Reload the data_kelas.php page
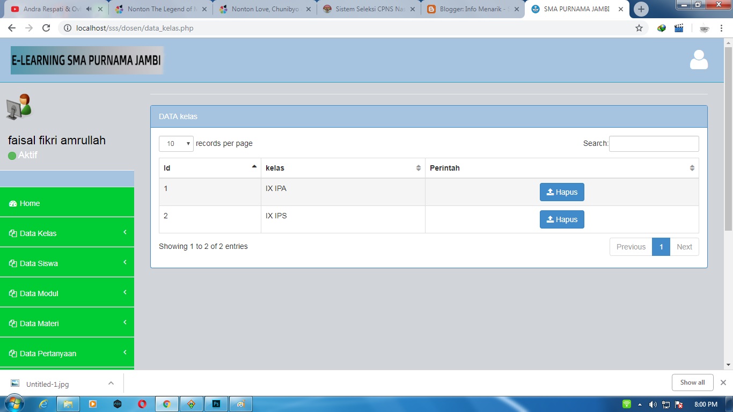 (46, 28)
